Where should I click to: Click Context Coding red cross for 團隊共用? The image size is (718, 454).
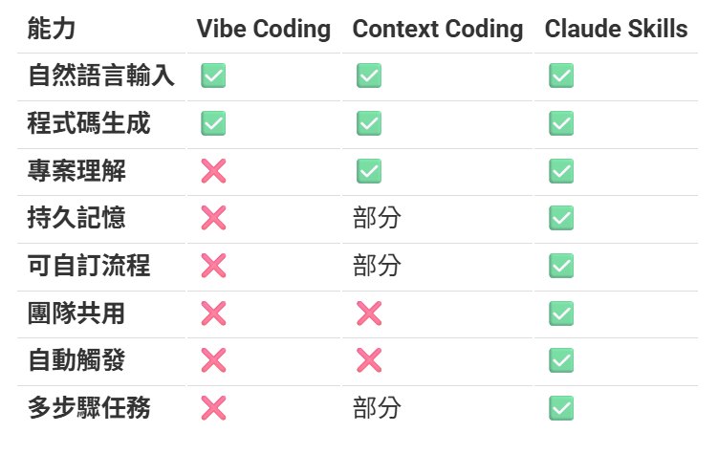click(369, 313)
